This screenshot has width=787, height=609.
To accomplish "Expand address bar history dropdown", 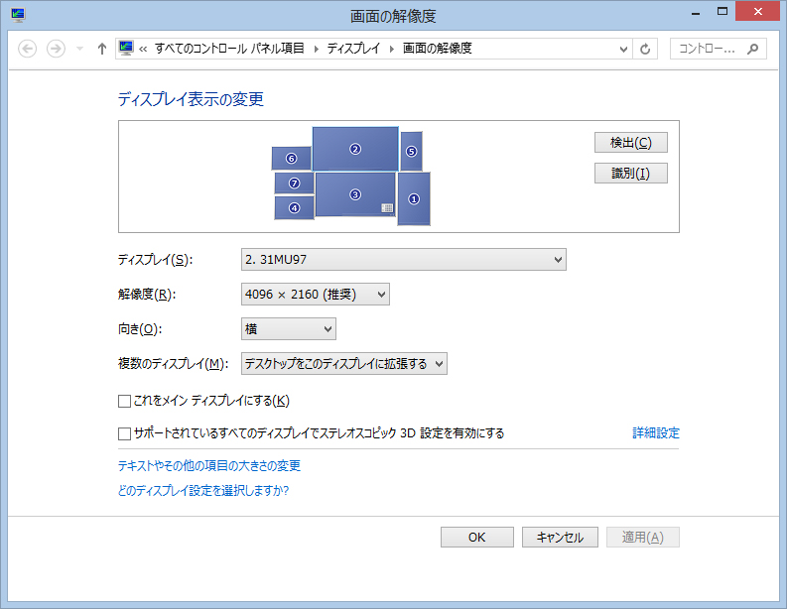I will [x=623, y=49].
